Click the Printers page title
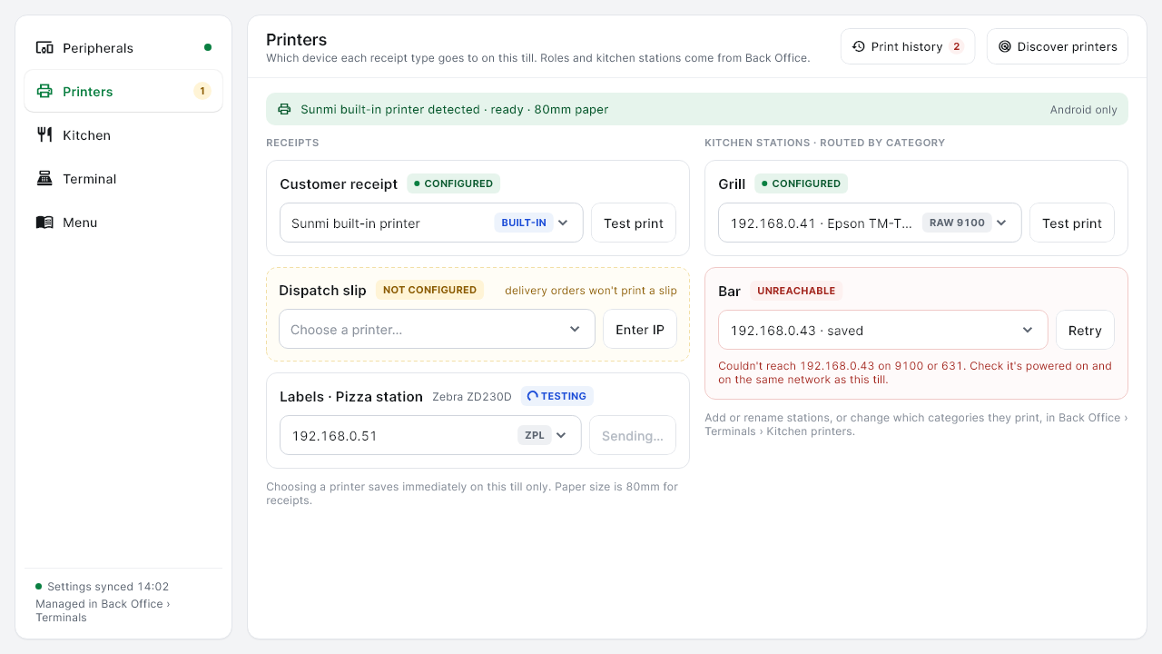The height and width of the screenshot is (654, 1162). click(297, 40)
